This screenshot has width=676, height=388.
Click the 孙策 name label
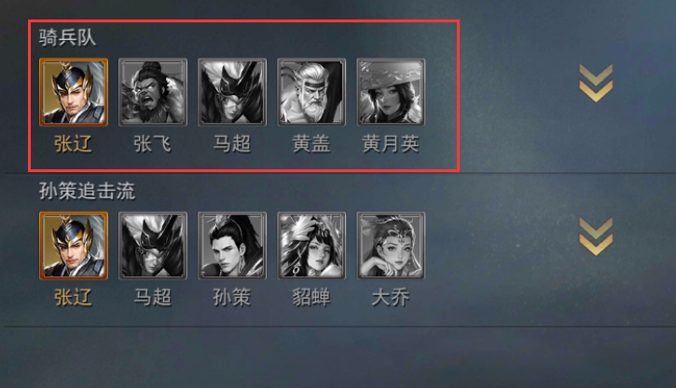232,297
